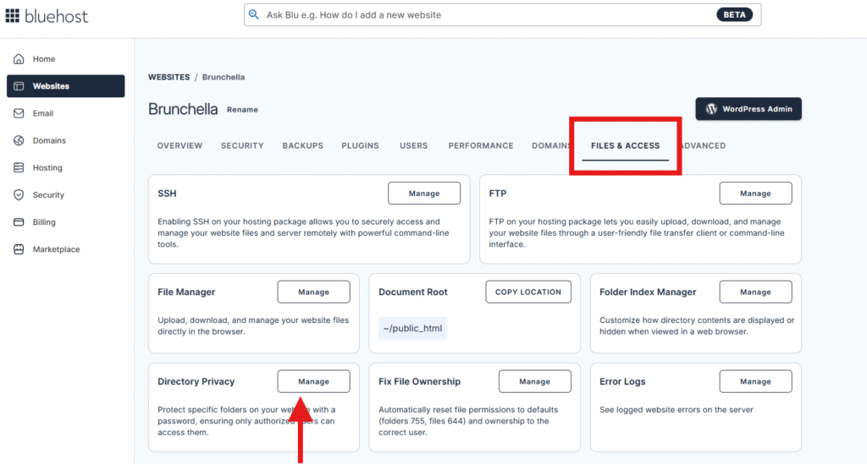The width and height of the screenshot is (867, 464).
Task: Open Email from the sidebar
Action: click(x=66, y=113)
